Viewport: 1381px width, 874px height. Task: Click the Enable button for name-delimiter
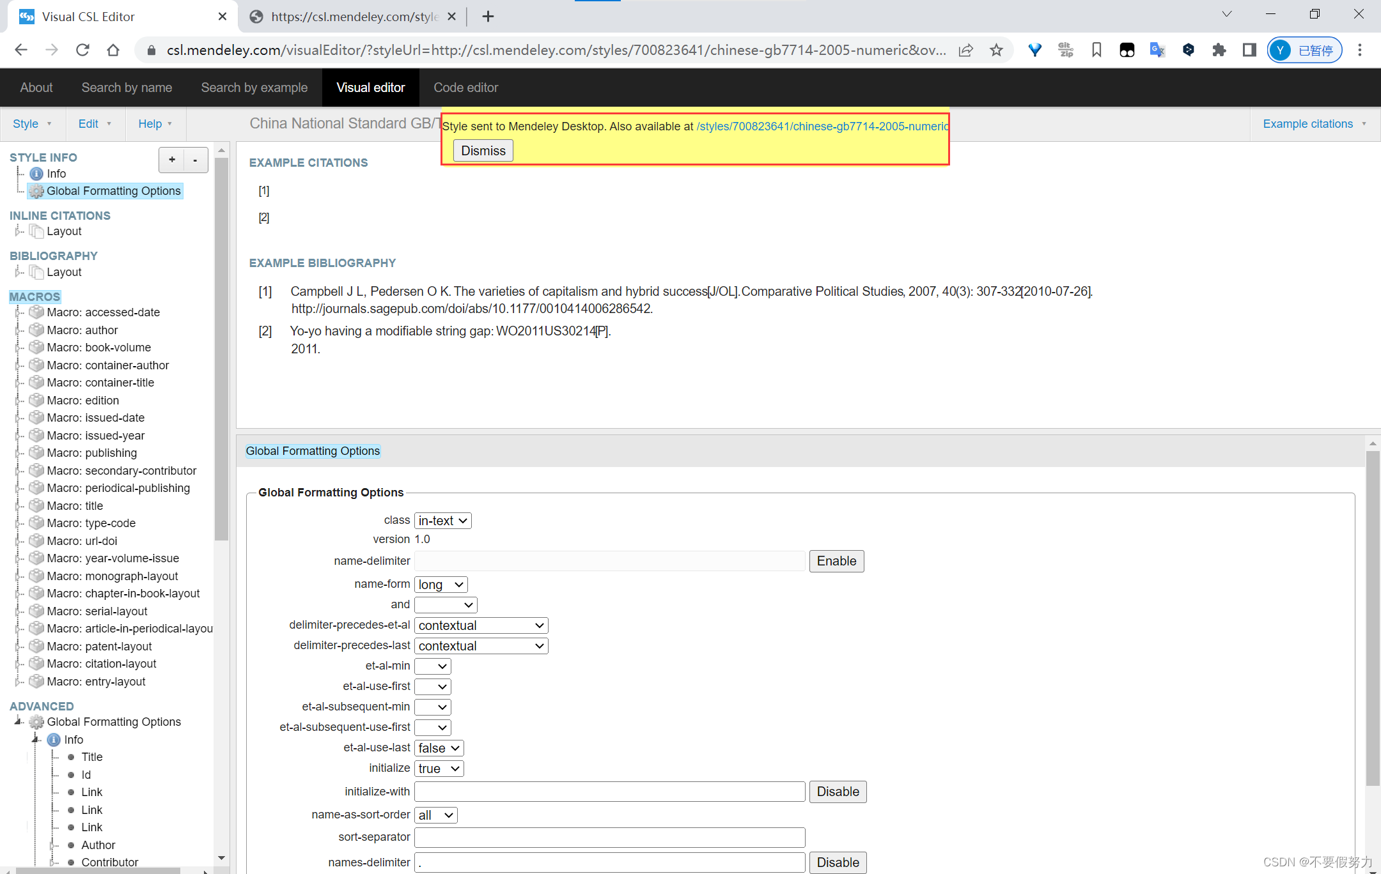click(x=836, y=561)
